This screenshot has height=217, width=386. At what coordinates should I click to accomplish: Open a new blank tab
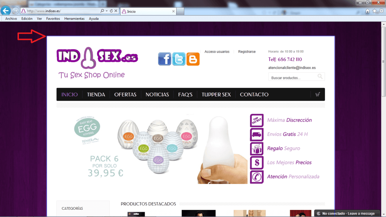coord(180,11)
